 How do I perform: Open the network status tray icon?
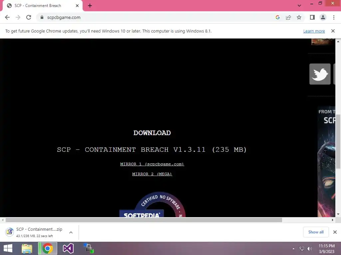point(302,249)
